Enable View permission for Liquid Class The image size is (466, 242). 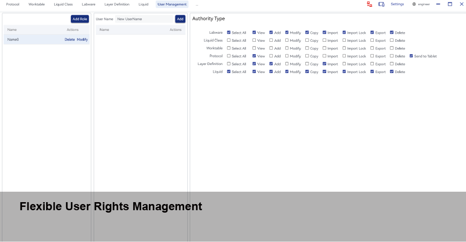254,40
